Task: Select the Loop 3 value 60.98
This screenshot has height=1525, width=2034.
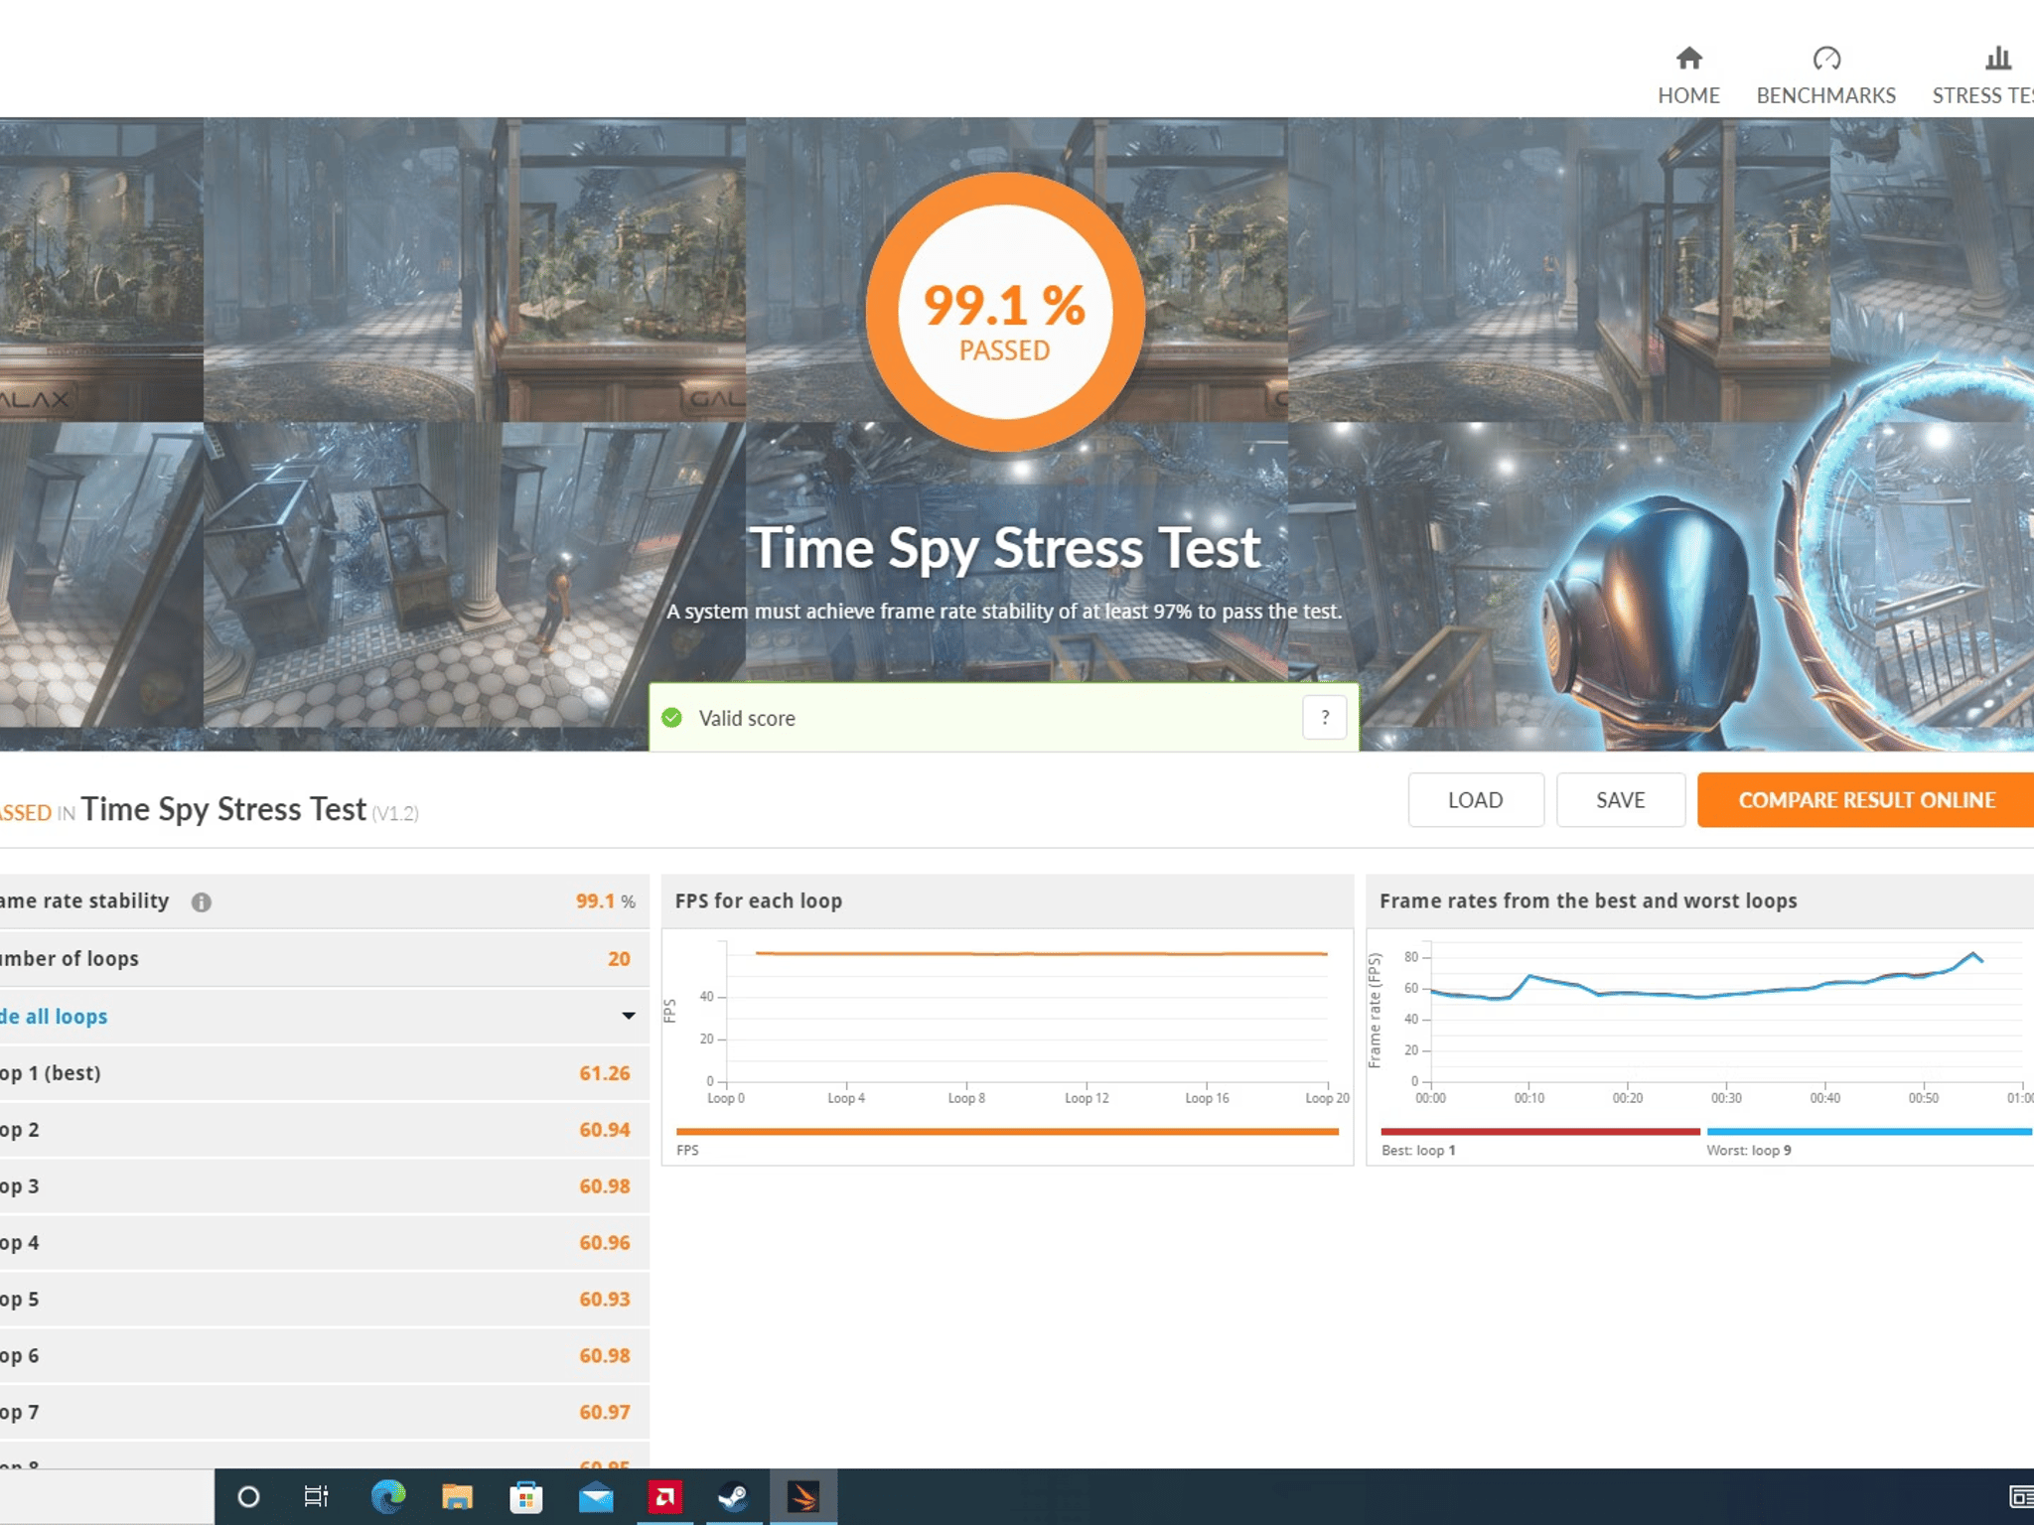Action: pos(605,1186)
